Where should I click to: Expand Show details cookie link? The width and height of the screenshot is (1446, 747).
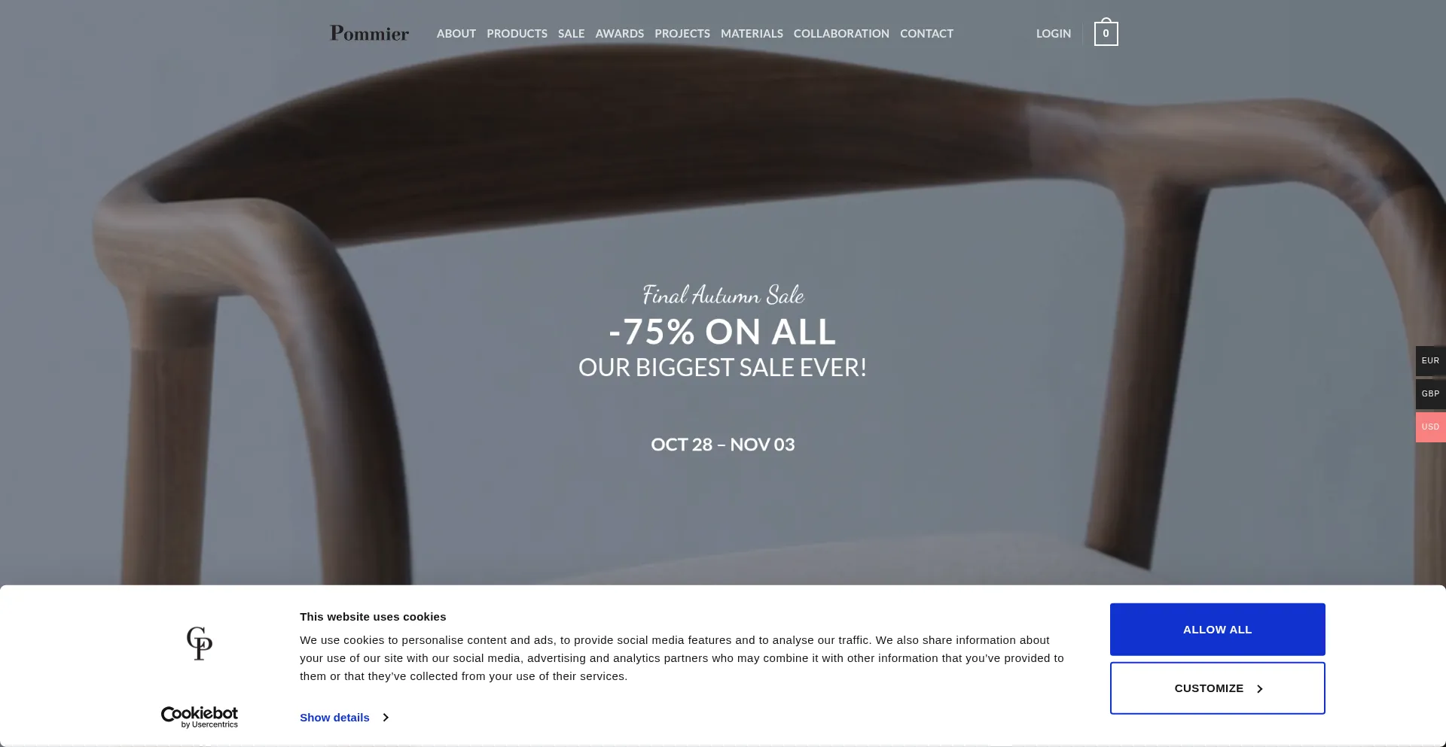click(x=334, y=718)
